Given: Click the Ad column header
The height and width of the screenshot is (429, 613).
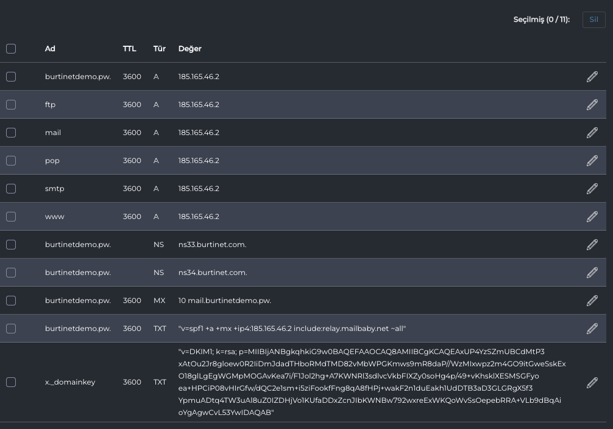Looking at the screenshot, I should [50, 49].
